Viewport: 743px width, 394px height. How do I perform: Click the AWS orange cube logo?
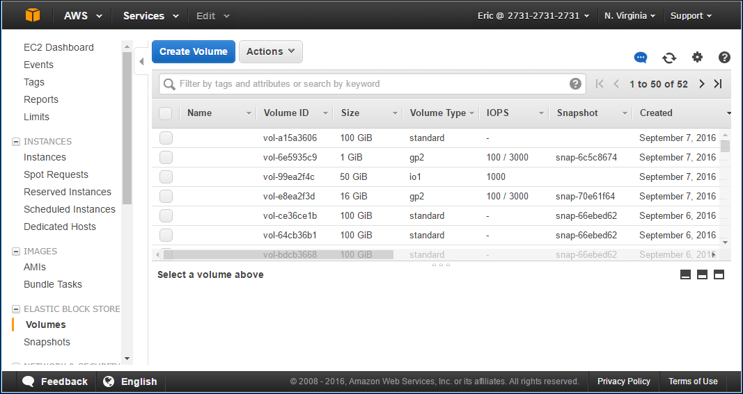tap(33, 15)
